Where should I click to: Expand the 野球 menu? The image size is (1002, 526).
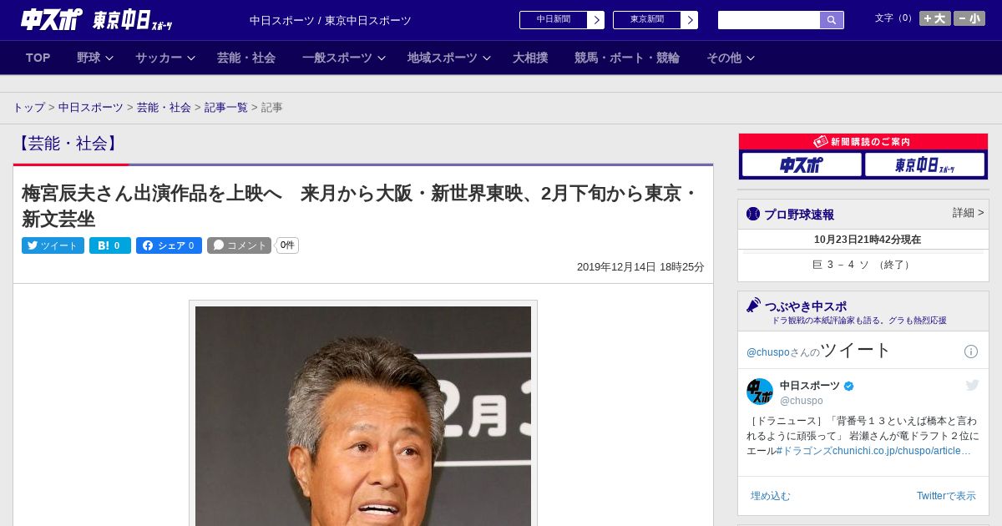(95, 58)
